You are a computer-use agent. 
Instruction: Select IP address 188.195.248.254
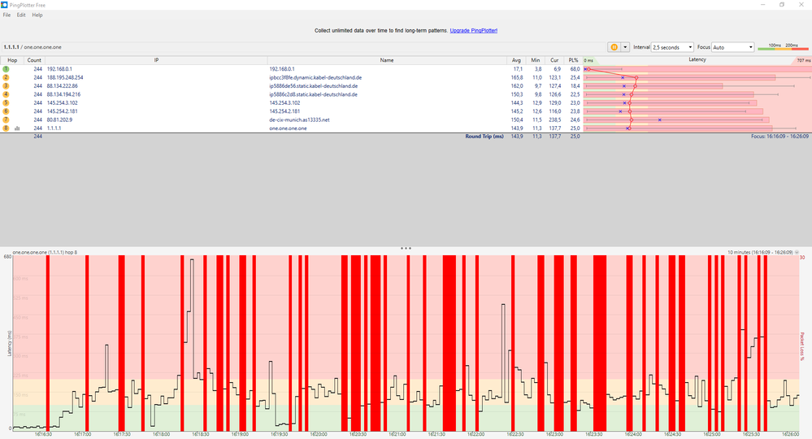point(65,77)
